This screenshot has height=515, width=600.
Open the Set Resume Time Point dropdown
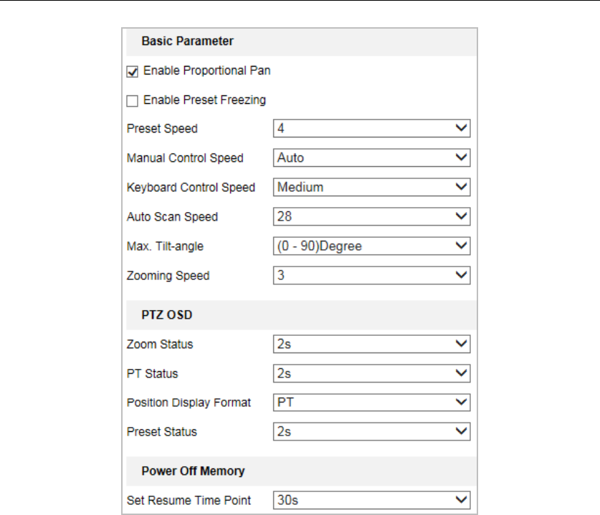click(x=371, y=500)
